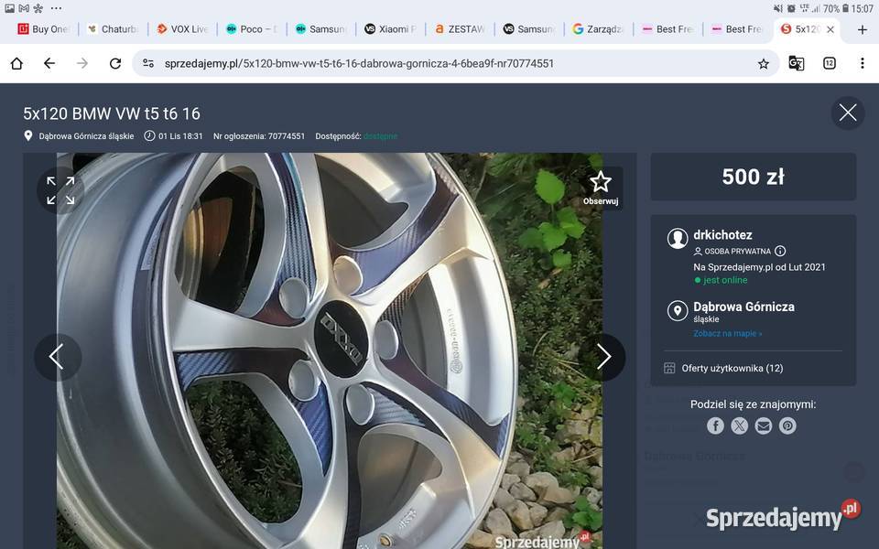
Task: Go to browser home page
Action: point(15,63)
